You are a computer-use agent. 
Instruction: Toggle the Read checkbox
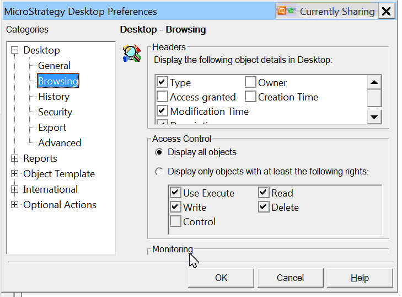(x=264, y=193)
